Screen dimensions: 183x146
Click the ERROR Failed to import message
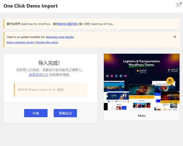click(x=41, y=90)
